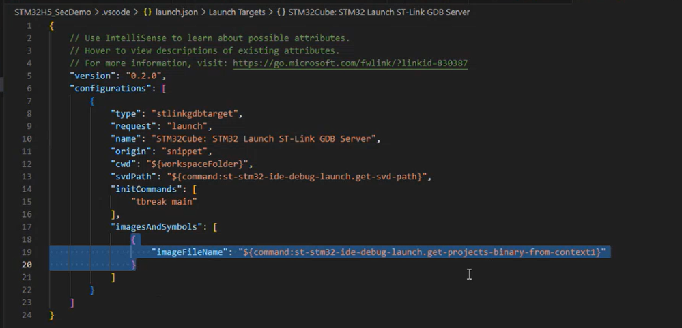This screenshot has width=682, height=328.
Task: Select the launch.json breadcrumb item
Action: (170, 12)
